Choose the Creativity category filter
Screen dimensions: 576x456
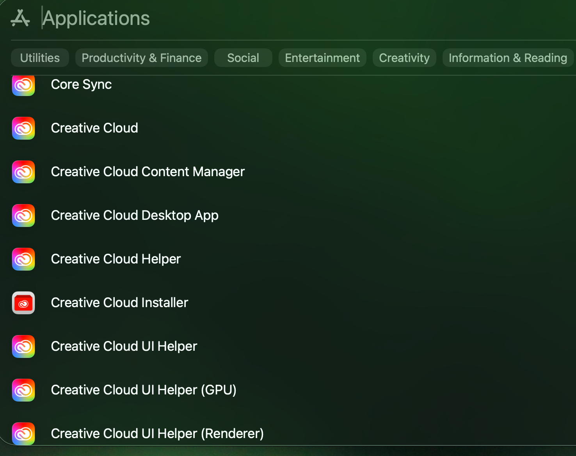[404, 58]
